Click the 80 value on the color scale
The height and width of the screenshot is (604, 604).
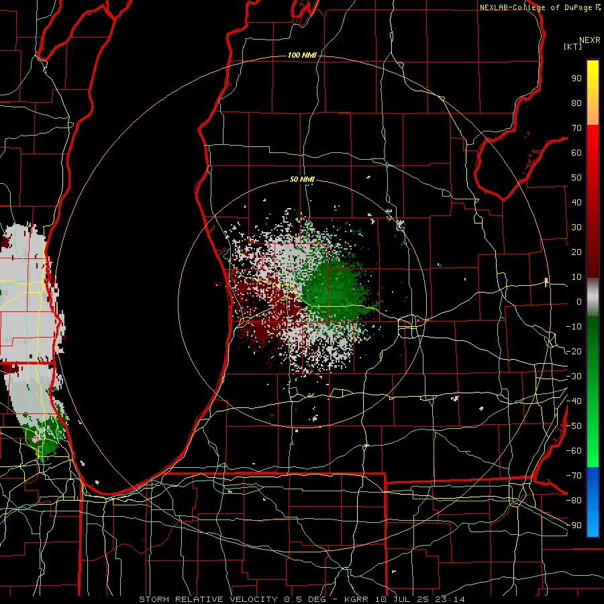click(576, 103)
